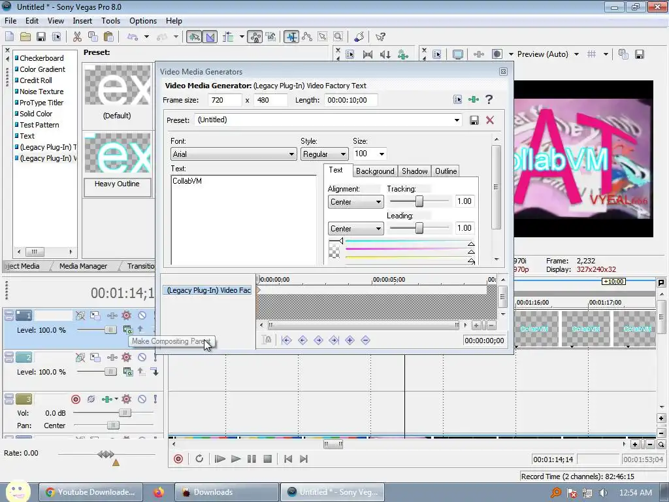Click the cyan color channel slider
Image resolution: width=669 pixels, height=502 pixels.
pyautogui.click(x=409, y=242)
